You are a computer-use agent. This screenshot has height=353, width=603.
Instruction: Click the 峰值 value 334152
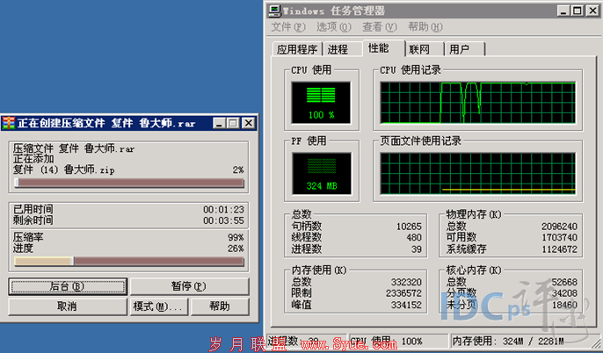406,305
